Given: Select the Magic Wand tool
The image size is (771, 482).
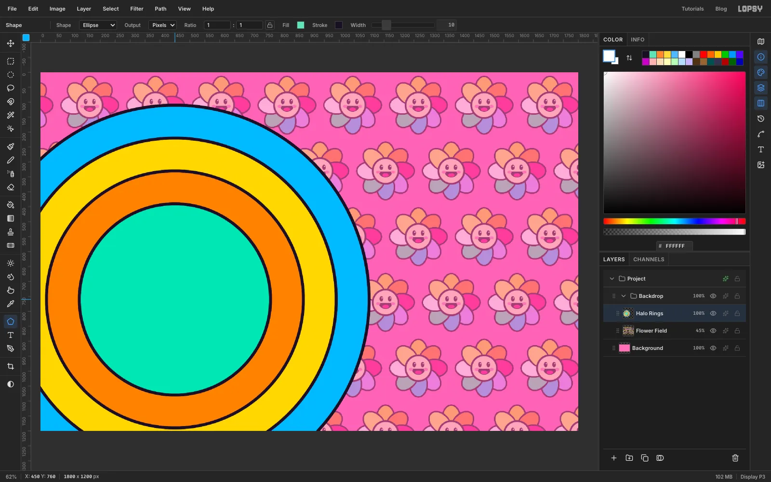Looking at the screenshot, I should pos(11,115).
